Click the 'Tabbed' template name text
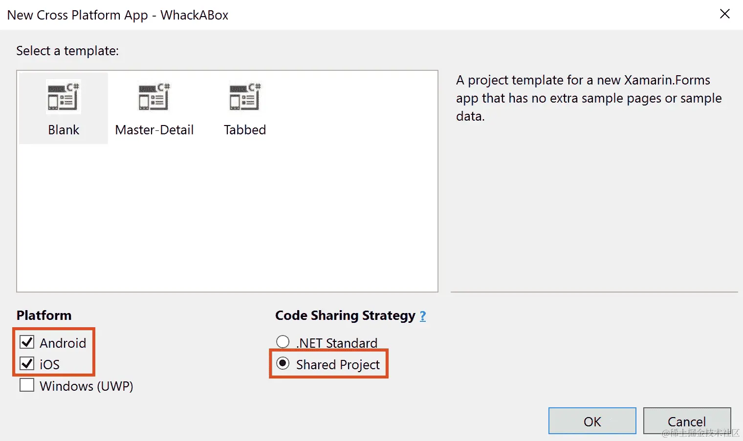Viewport: 743px width, 441px height. click(x=245, y=130)
